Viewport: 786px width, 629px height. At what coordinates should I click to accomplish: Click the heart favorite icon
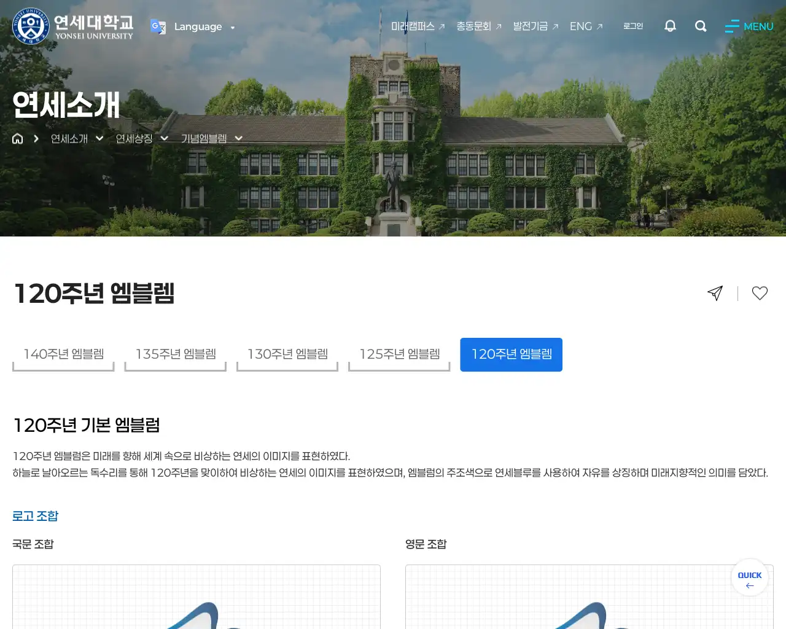coord(760,293)
